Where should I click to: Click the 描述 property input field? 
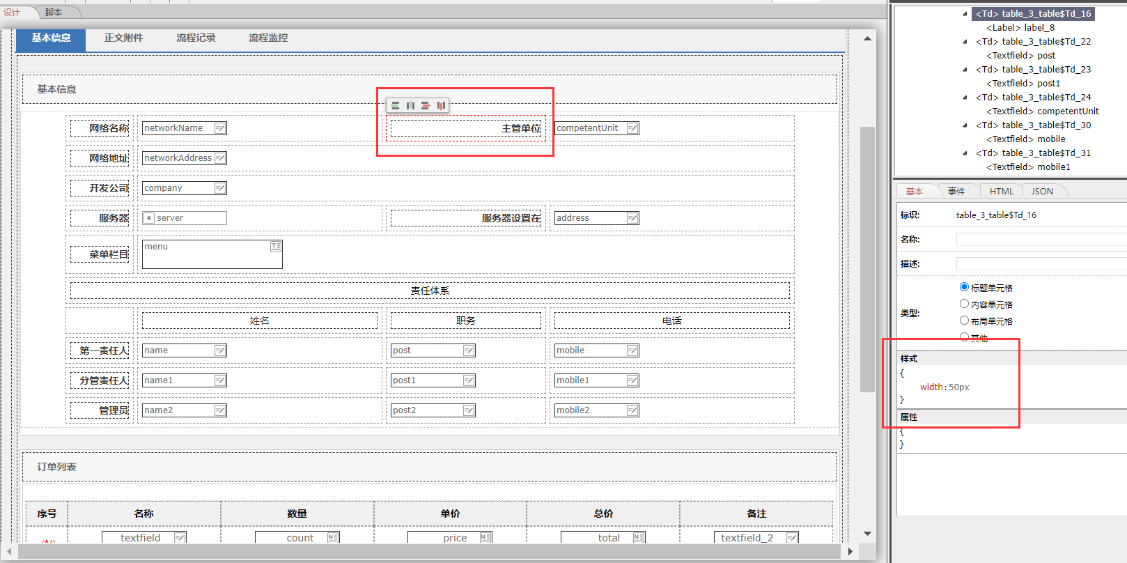click(x=1041, y=264)
